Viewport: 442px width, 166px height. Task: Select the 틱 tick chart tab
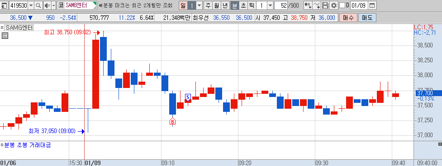click(x=252, y=5)
